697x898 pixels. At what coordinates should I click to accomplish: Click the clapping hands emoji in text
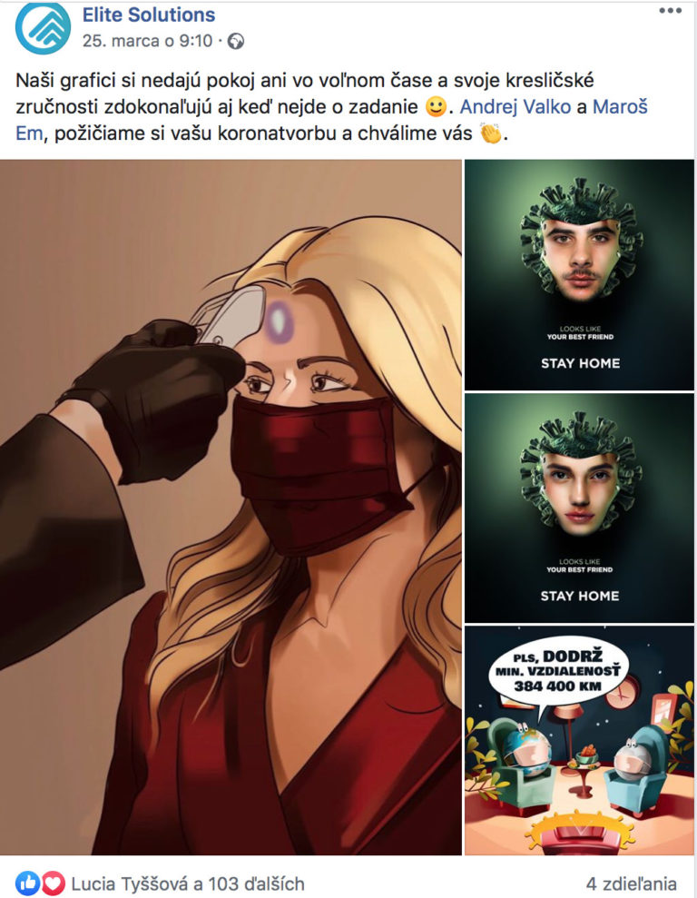490,133
